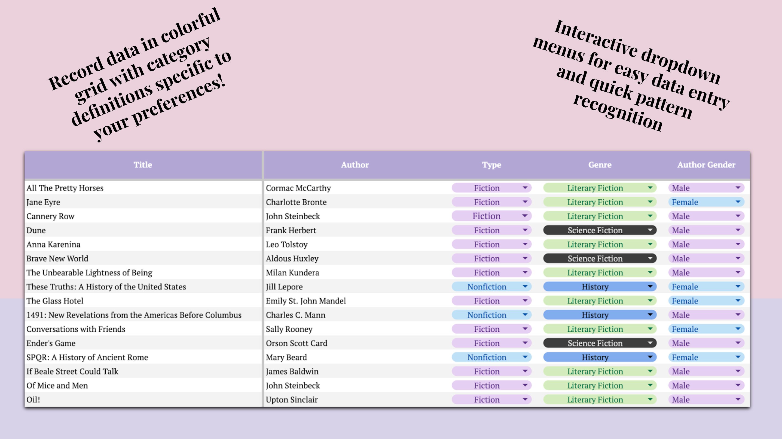Screen dimensions: 782x439
Task: Open Type dropdown for Oil!
Action: click(x=491, y=400)
